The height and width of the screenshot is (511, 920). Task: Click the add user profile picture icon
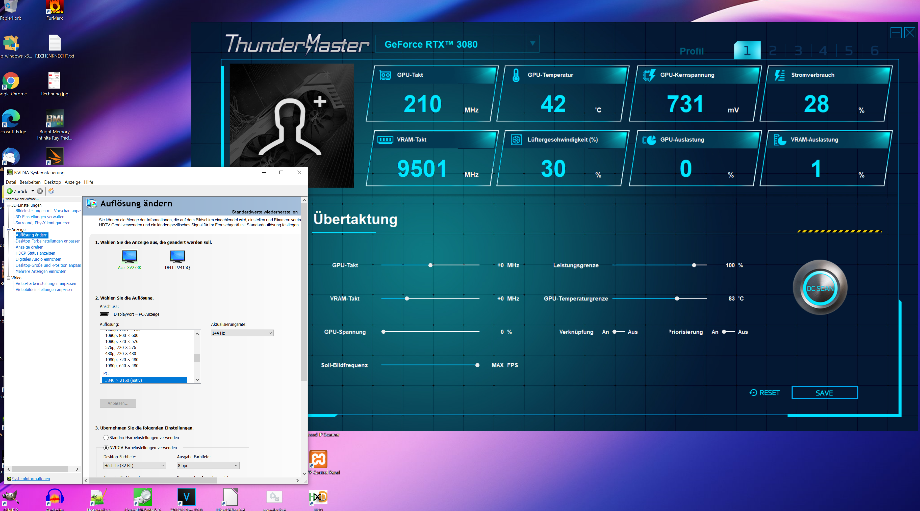293,125
